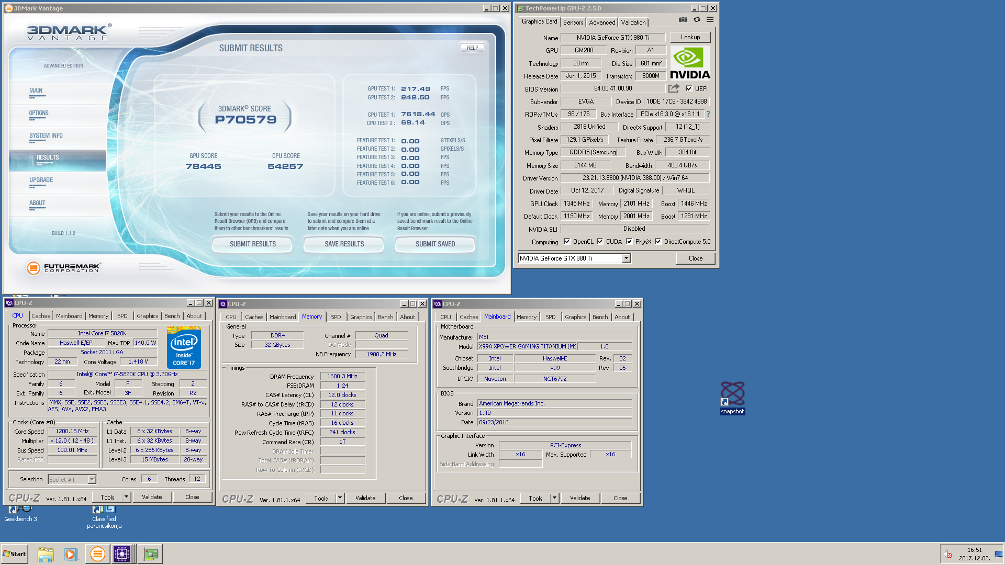Click the Save Results button
1005x565 pixels.
344,244
